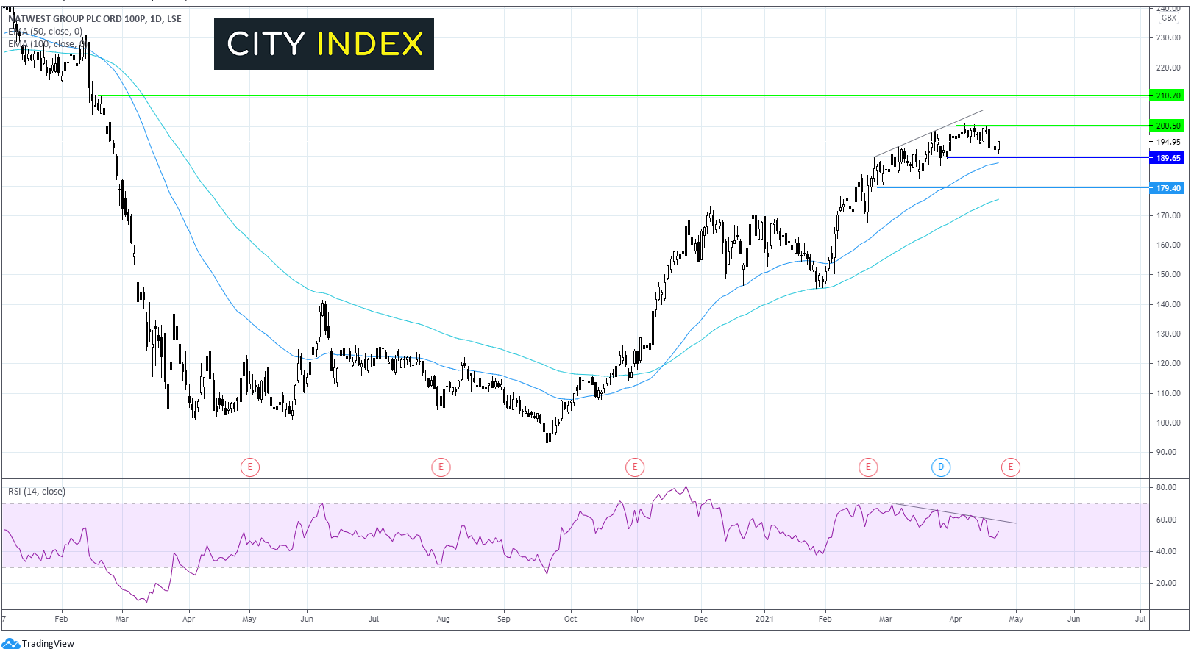1194x657 pixels.
Task: Click the 2021 label on time axis
Action: 764,619
